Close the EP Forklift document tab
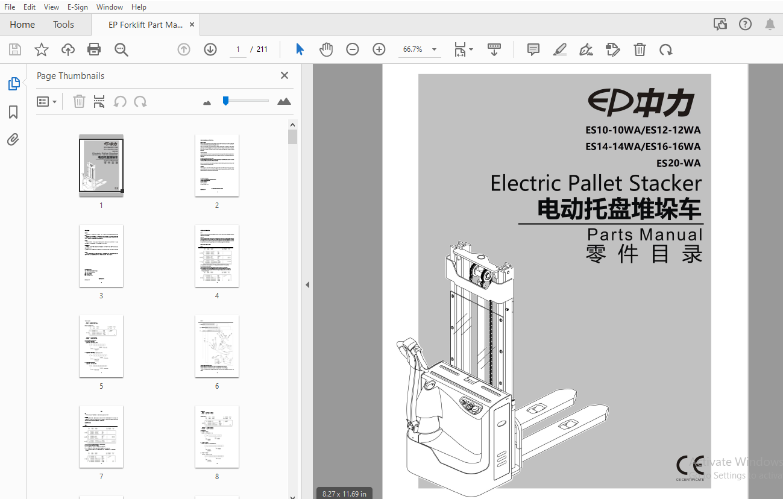783x499 pixels. [192, 25]
